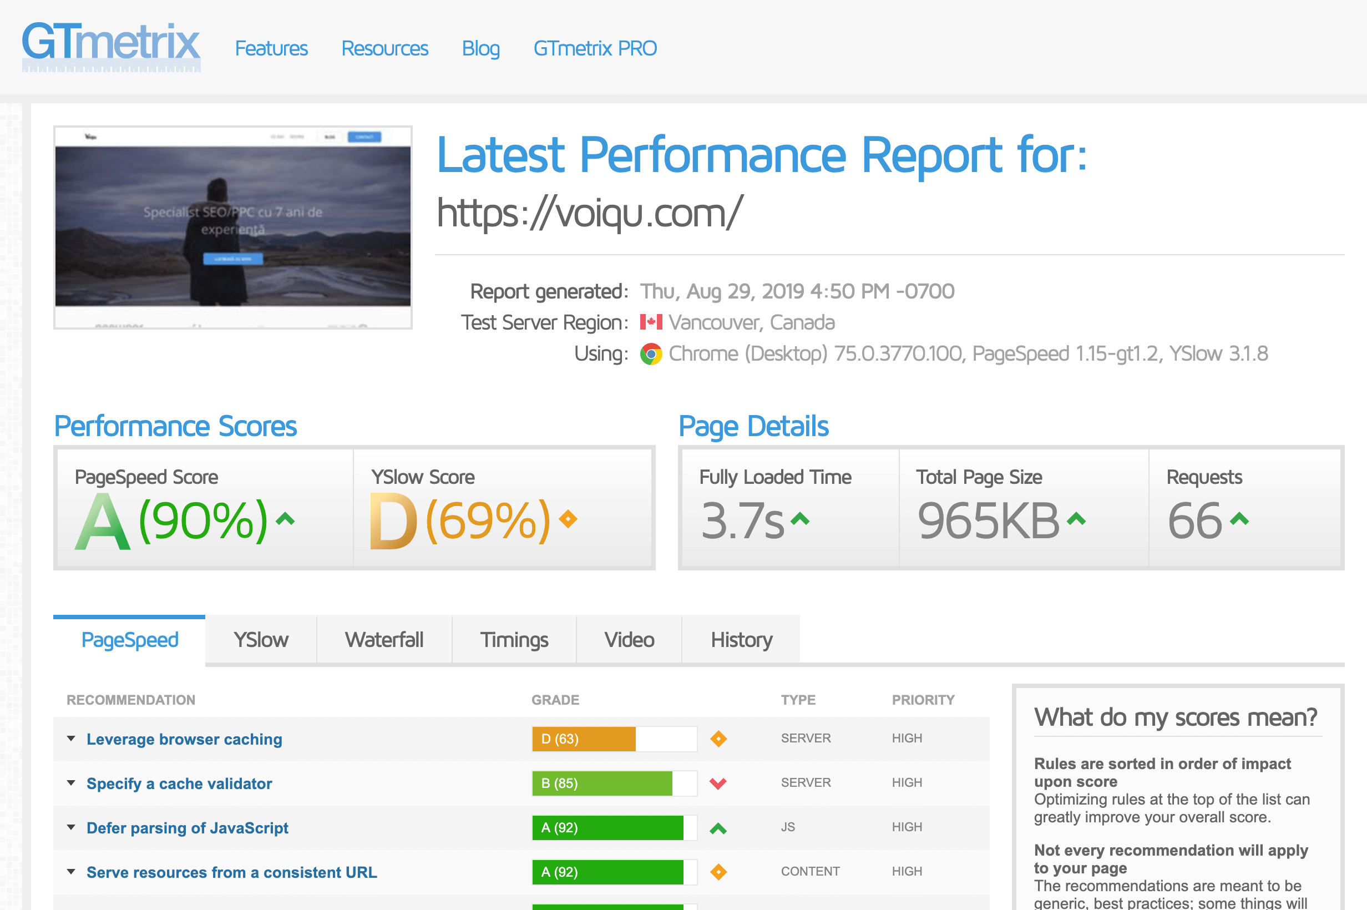Click the green arrow next to 965KB

coord(1076,518)
